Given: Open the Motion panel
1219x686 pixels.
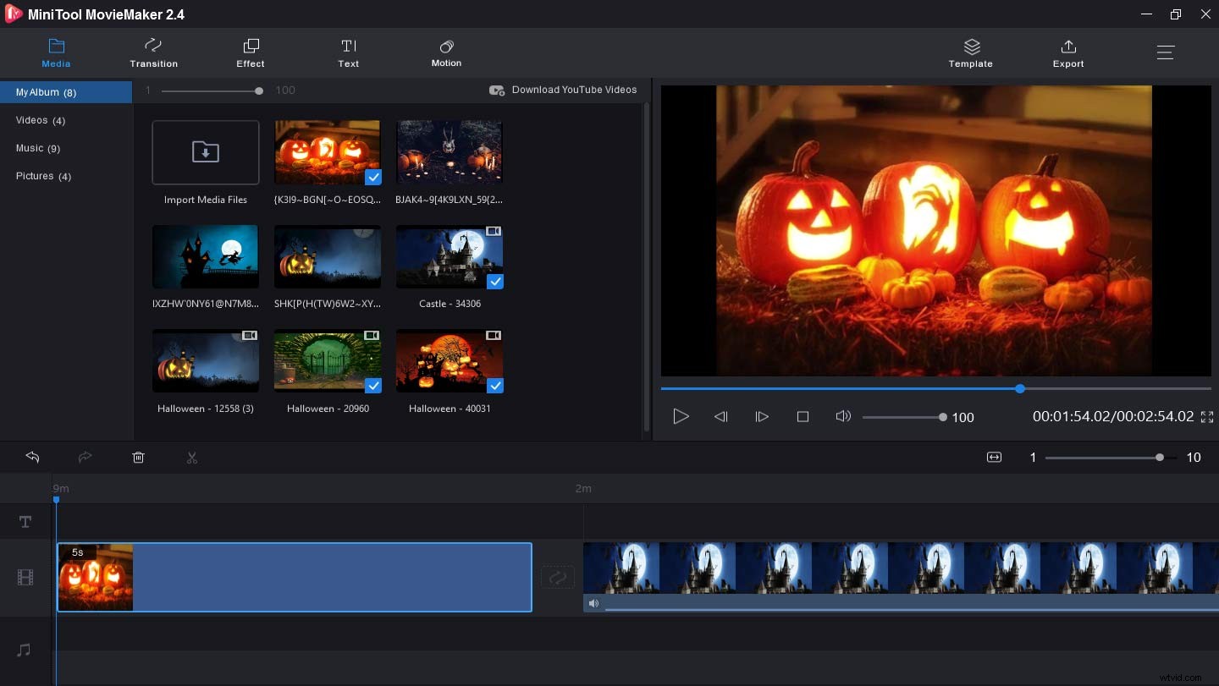Looking at the screenshot, I should [x=446, y=52].
